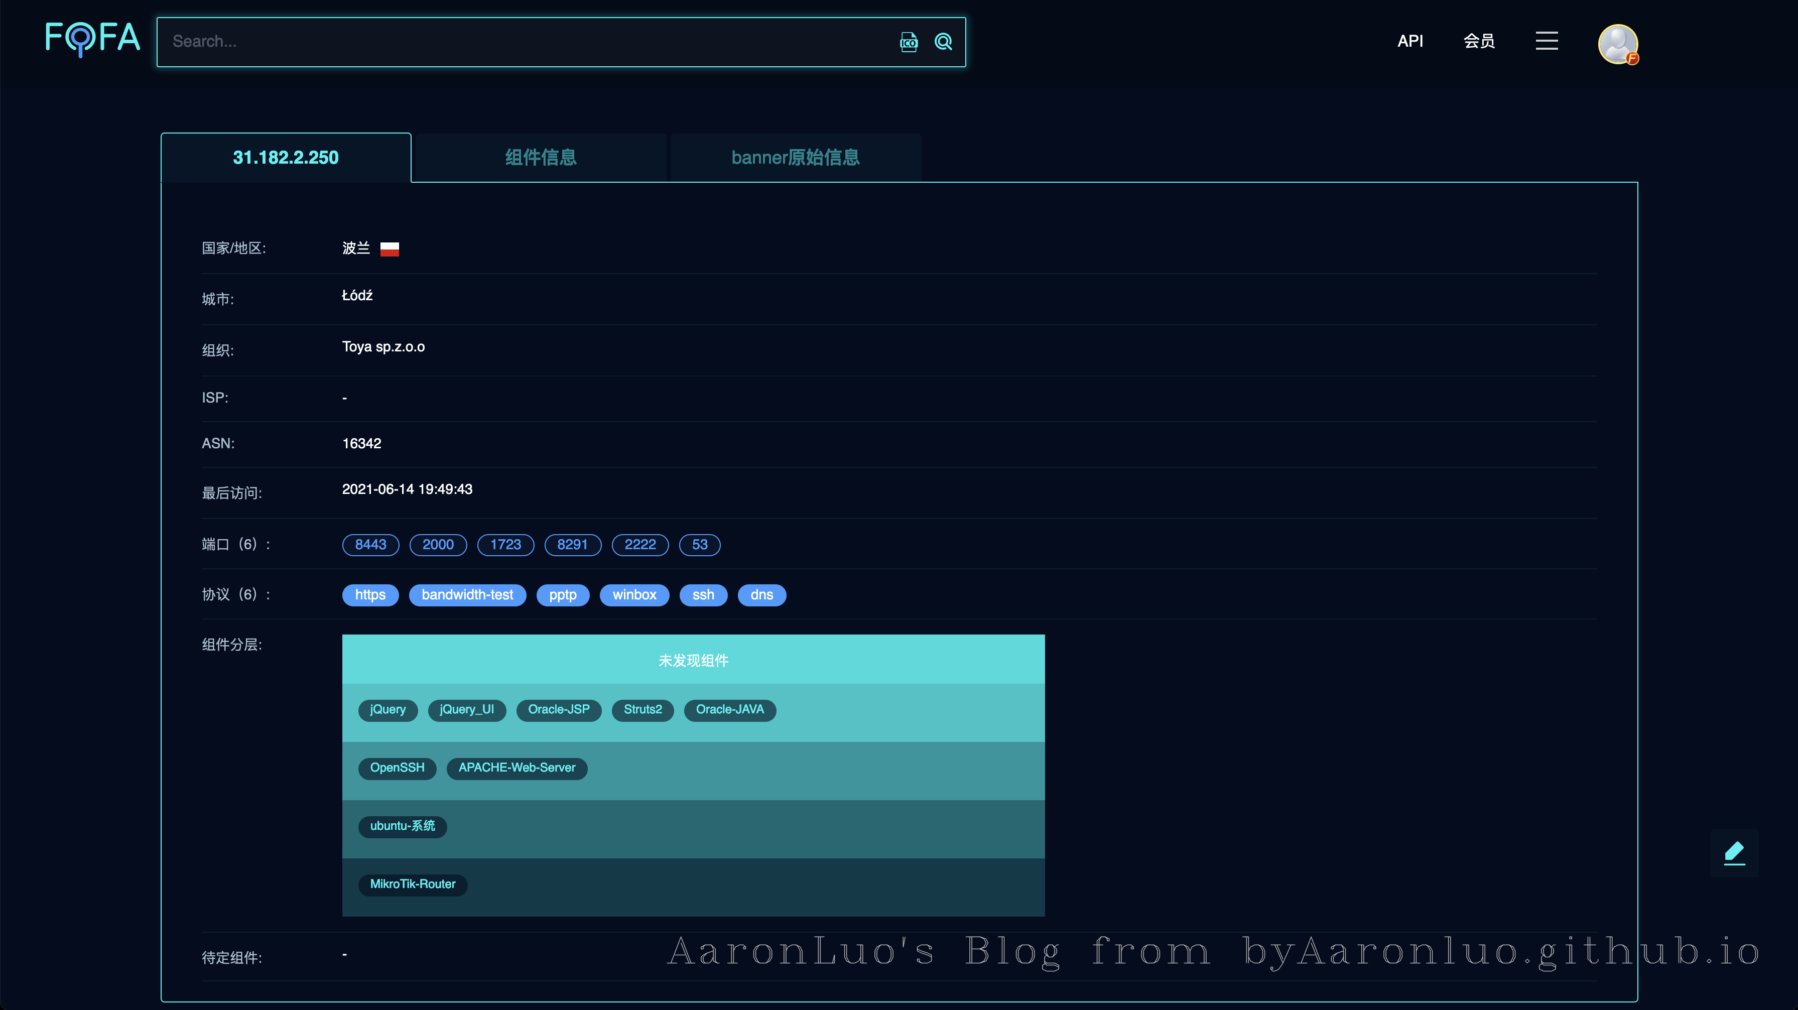The height and width of the screenshot is (1010, 1798).
Task: Click the MikroTik-Router component tag
Action: (412, 885)
